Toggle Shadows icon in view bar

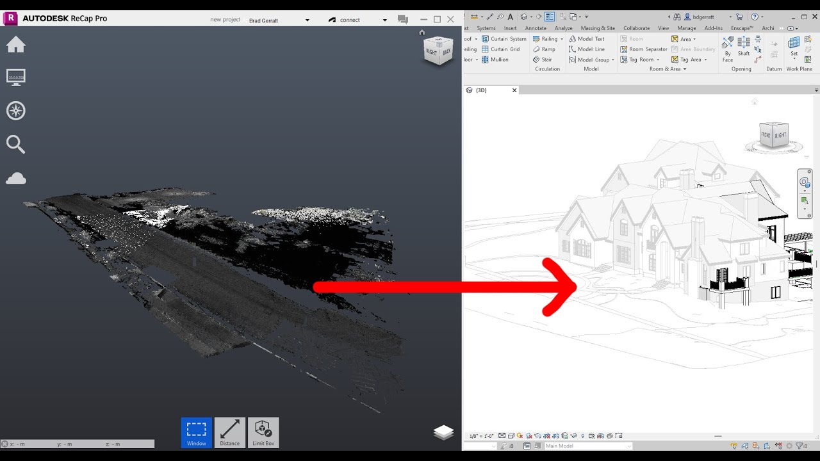(x=529, y=436)
